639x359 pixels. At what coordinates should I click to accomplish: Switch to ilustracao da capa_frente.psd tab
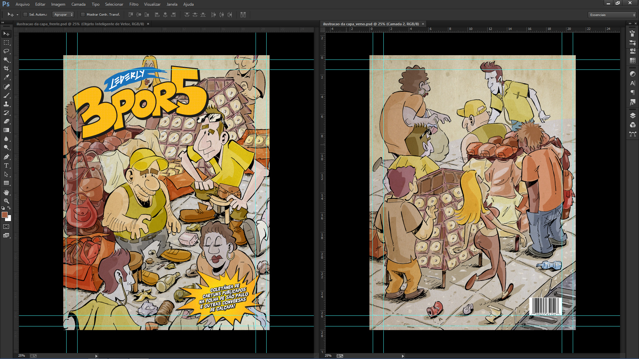coord(80,24)
